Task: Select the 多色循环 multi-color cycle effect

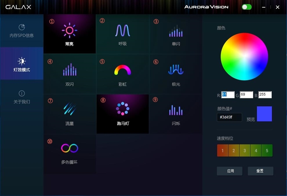Action: click(x=70, y=154)
